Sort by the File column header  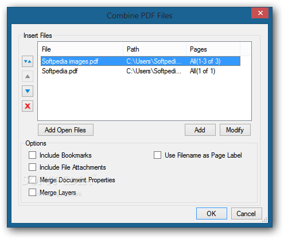(80, 49)
